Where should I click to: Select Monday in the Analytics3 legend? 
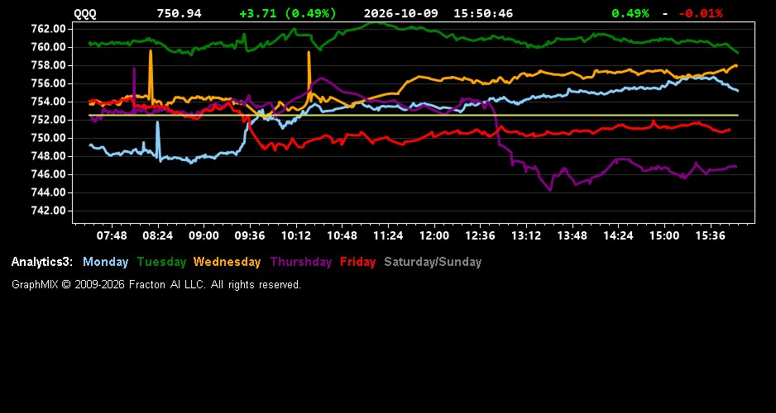click(x=105, y=263)
